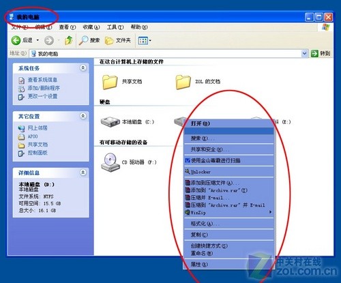Screen dimensions: 341x283
Task: Click the Control Panel icon in sidebar
Action: click(x=21, y=153)
